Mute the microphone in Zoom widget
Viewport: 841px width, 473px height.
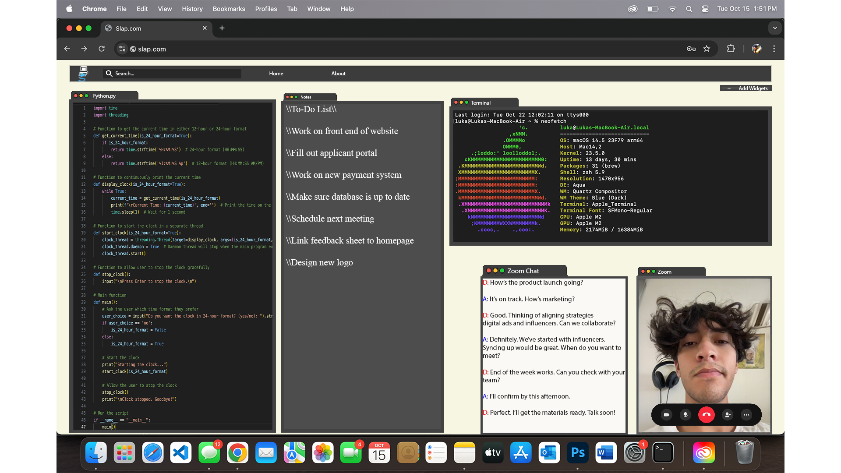pos(686,415)
